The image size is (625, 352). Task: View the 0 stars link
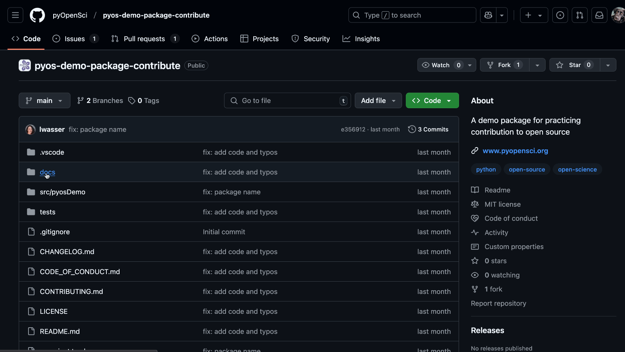pos(489,261)
